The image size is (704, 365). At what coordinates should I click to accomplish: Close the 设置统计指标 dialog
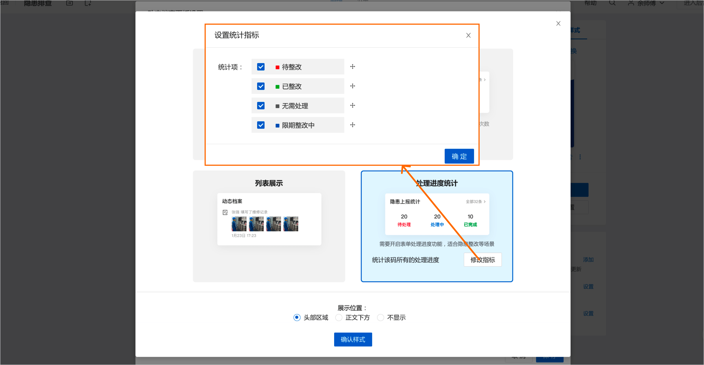pos(468,35)
